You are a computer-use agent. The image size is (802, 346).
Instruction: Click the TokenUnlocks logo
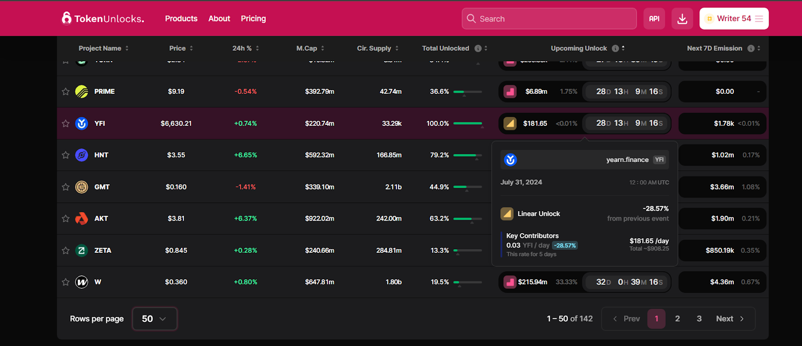click(103, 19)
